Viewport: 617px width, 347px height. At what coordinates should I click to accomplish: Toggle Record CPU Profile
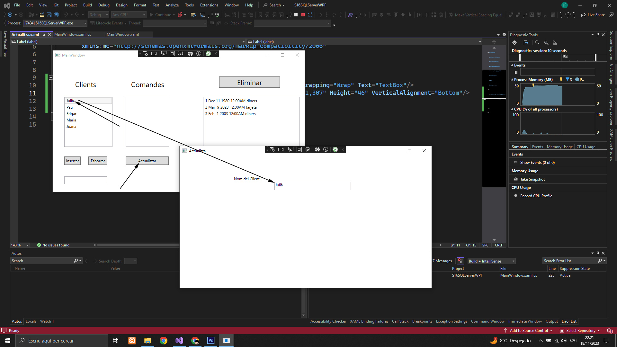pyautogui.click(x=536, y=196)
